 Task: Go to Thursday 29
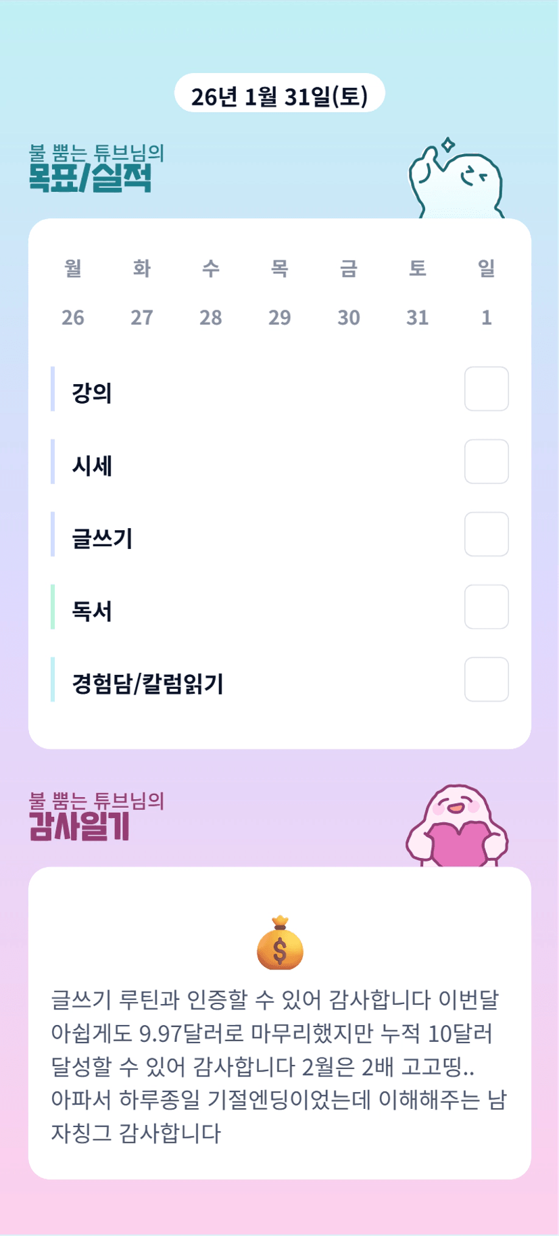tap(280, 317)
